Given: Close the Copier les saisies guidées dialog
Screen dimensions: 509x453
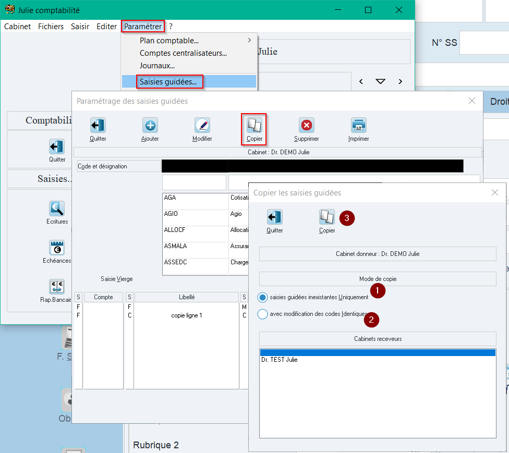Looking at the screenshot, I should [495, 192].
